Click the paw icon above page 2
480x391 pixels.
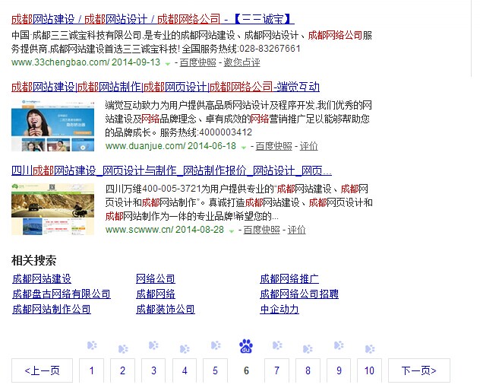(123, 349)
